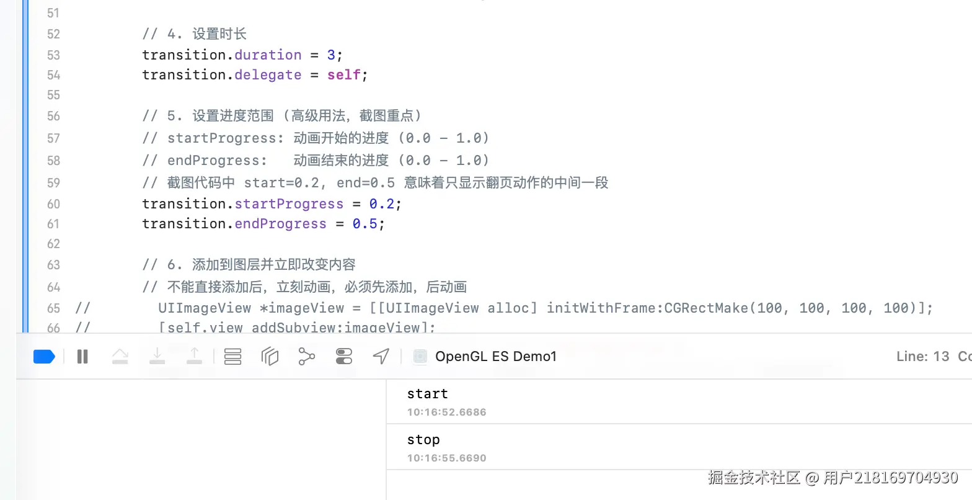972x500 pixels.
Task: Open Environment Overrides switches icon
Action: [x=344, y=356]
